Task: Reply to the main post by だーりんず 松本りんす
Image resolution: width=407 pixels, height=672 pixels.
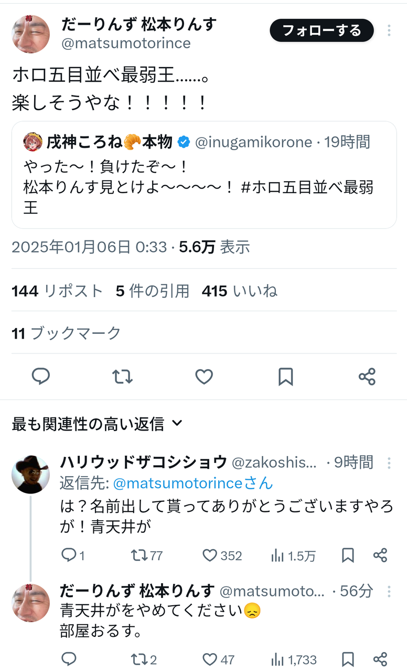Action: pos(40,376)
